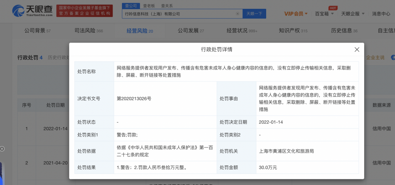Switch to the 公司发展 tab

coord(191,31)
